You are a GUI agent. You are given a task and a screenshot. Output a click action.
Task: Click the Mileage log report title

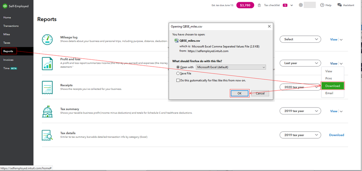click(69, 37)
